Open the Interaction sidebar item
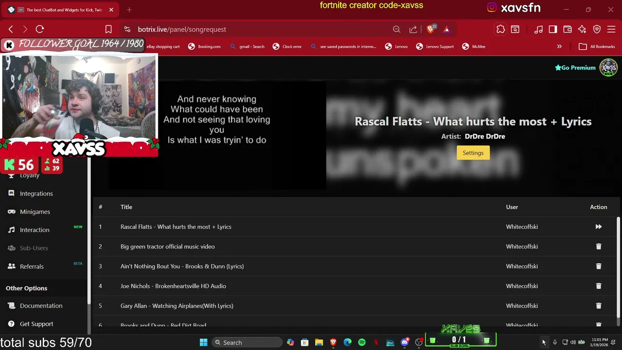 click(x=35, y=230)
